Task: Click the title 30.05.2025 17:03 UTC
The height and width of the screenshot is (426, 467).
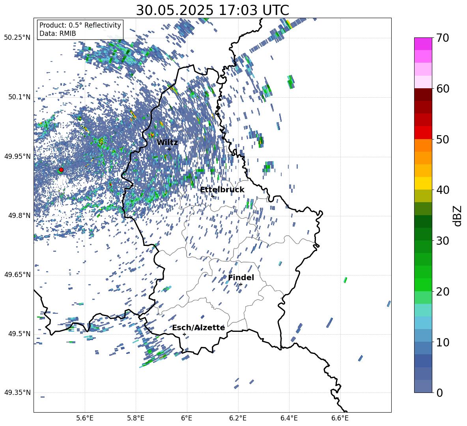Action: coord(212,10)
